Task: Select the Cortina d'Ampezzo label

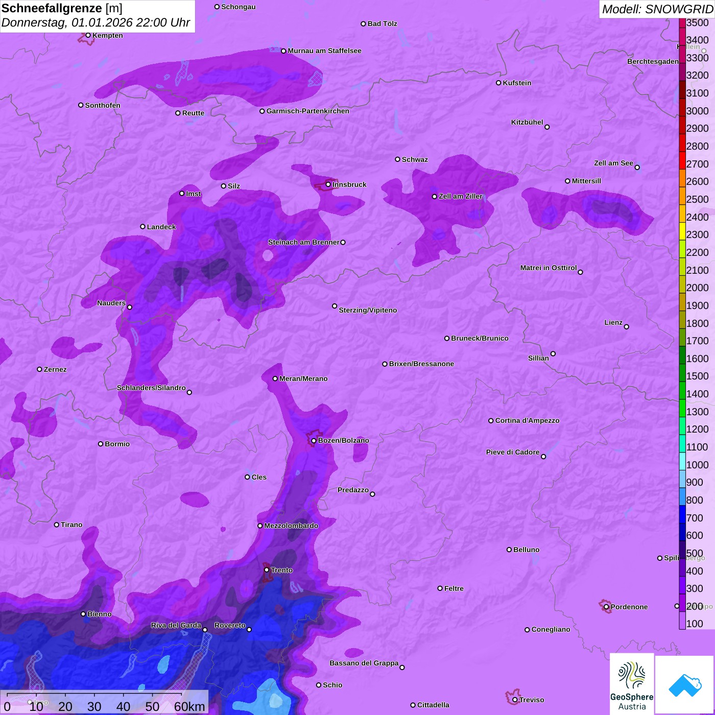Action: (x=528, y=420)
